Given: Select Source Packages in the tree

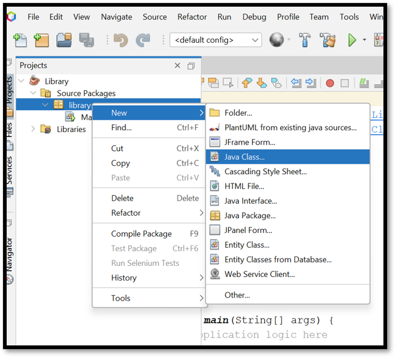Looking at the screenshot, I should tap(86, 93).
